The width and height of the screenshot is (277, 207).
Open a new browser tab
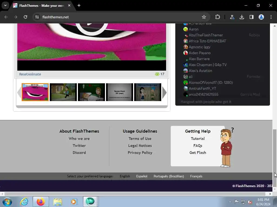(79, 5)
